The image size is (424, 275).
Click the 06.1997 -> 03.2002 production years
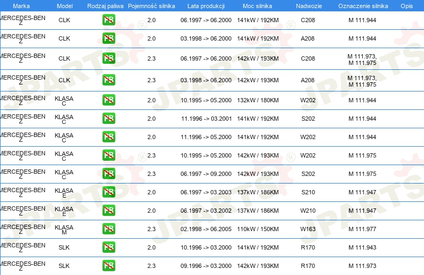pos(206,211)
